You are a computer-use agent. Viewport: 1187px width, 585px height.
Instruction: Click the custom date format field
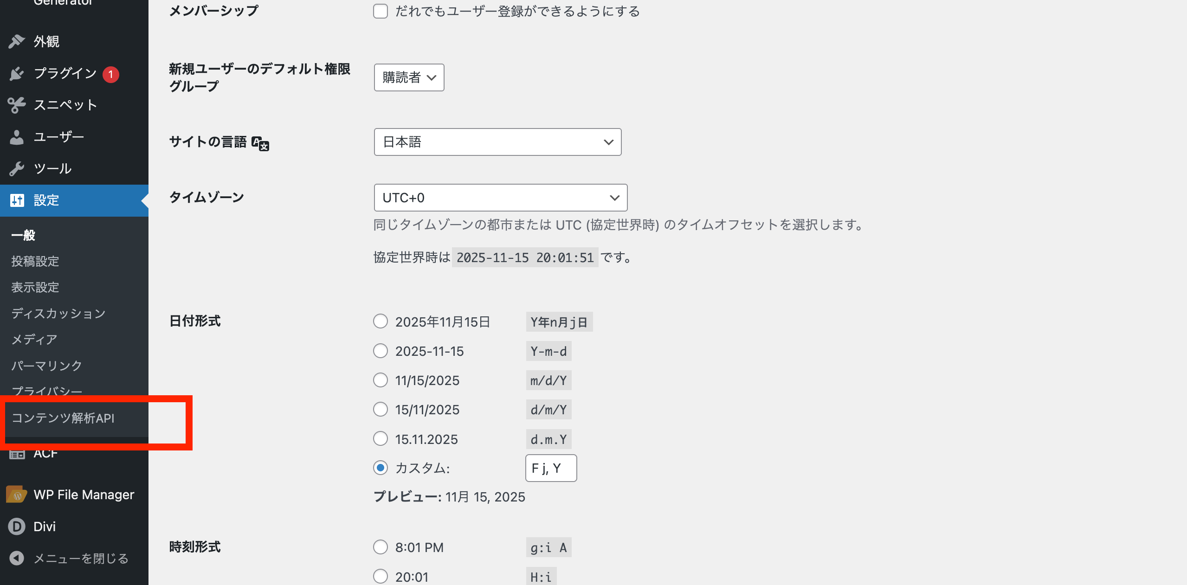(550, 468)
